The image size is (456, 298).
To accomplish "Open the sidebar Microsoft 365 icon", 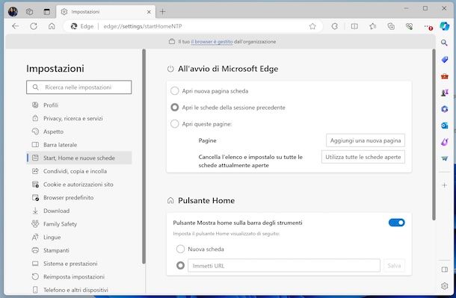I will tap(444, 109).
